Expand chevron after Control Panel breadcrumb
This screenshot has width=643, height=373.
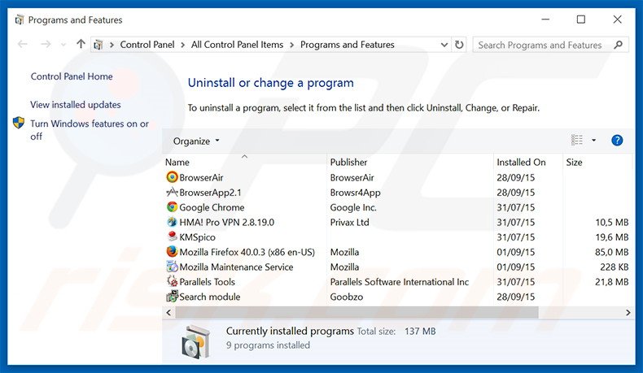[182, 45]
